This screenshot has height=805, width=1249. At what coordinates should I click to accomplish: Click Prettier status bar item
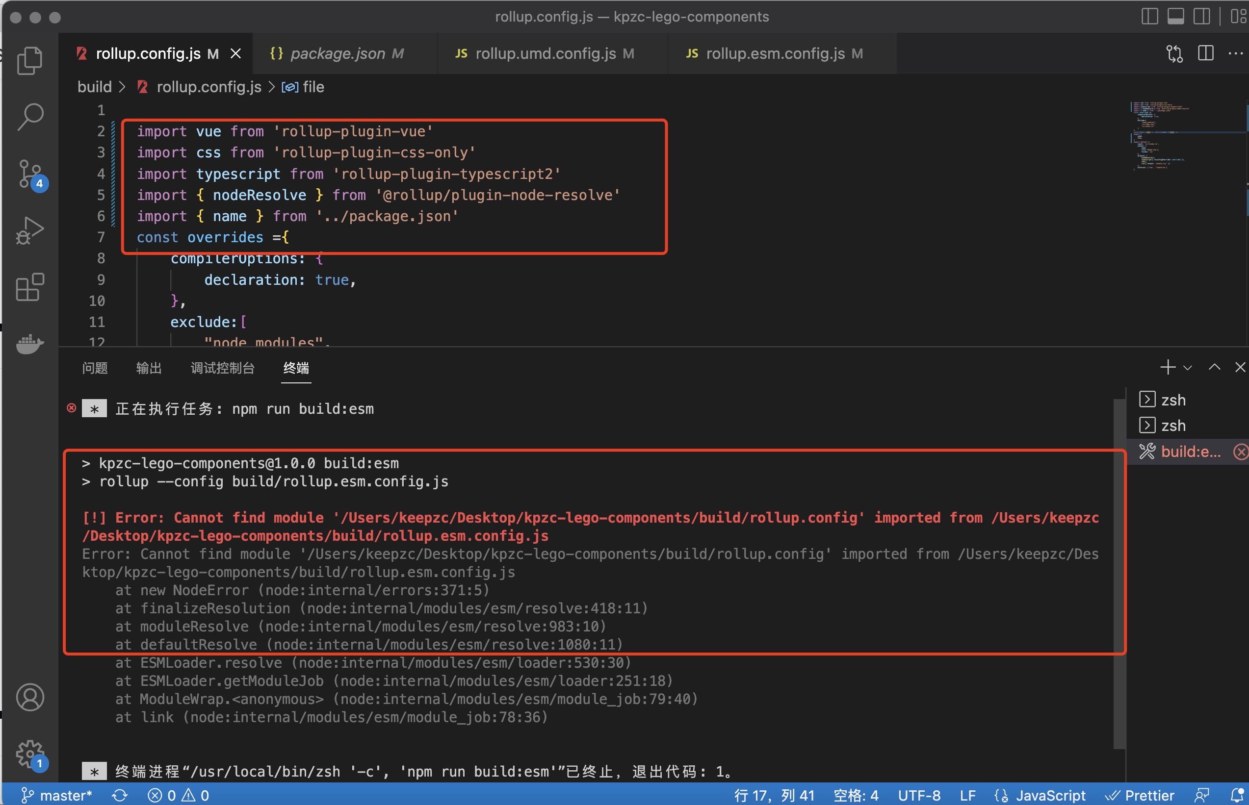pyautogui.click(x=1139, y=795)
